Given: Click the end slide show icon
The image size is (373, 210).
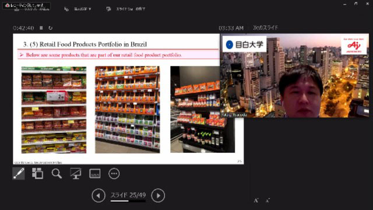Looking at the screenshot, I should click(x=109, y=9).
